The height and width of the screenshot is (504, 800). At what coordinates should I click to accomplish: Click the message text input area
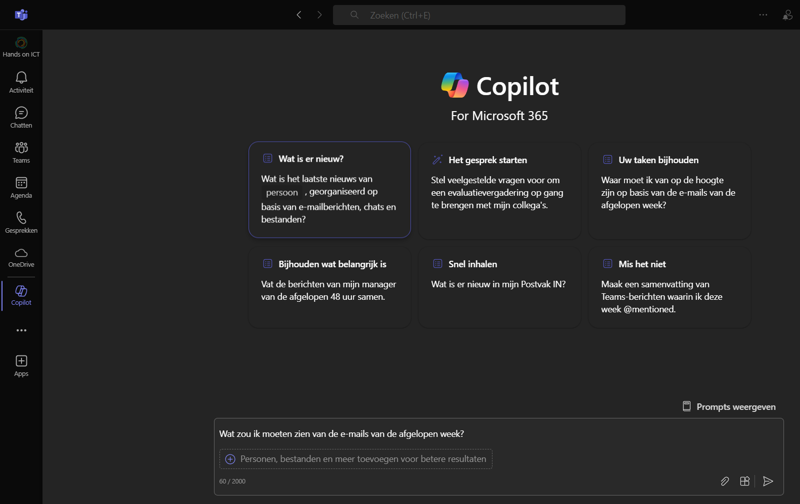pyautogui.click(x=498, y=434)
